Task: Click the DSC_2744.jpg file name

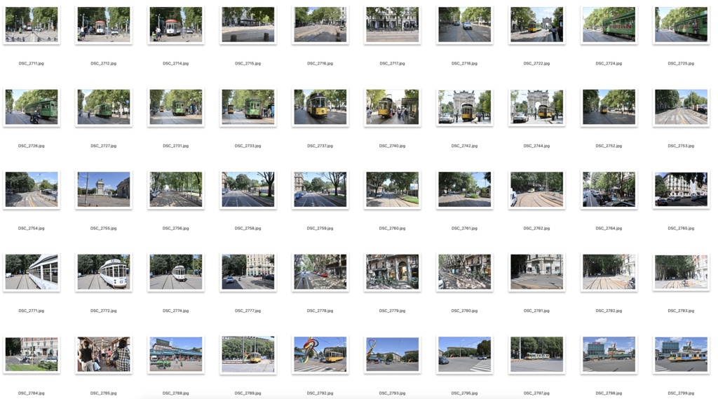Action: click(x=536, y=146)
